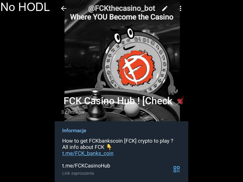Tap the 'How to get FCKbankscoin' description line

point(118,141)
